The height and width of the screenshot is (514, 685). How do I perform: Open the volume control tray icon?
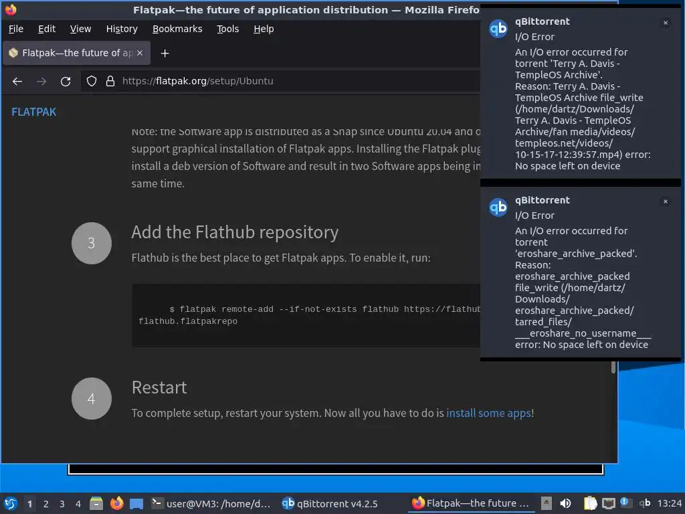point(565,503)
